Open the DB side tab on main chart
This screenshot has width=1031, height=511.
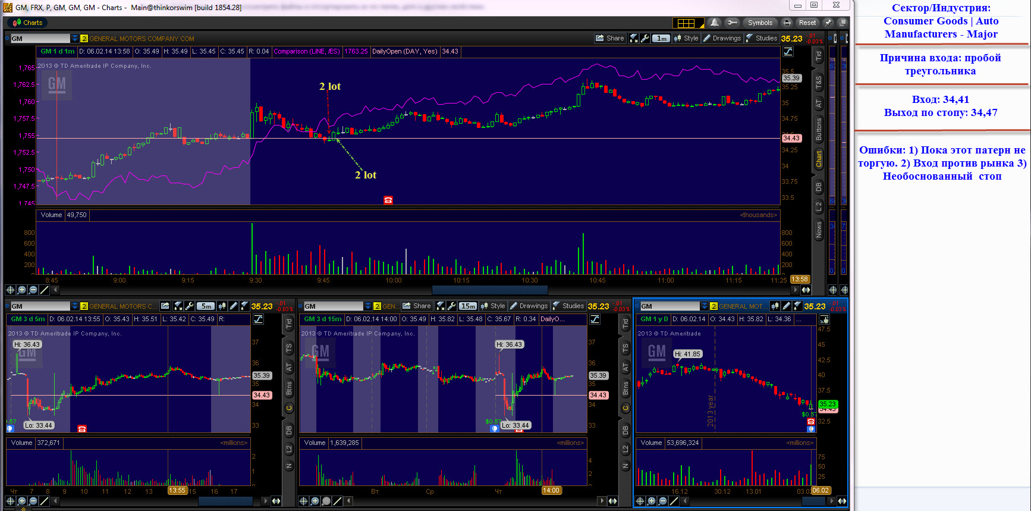(x=819, y=187)
